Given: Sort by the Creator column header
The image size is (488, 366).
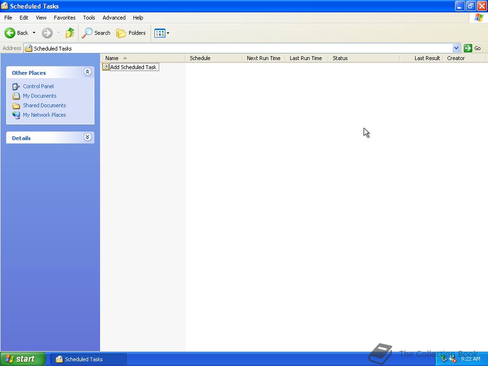Looking at the screenshot, I should [464, 58].
